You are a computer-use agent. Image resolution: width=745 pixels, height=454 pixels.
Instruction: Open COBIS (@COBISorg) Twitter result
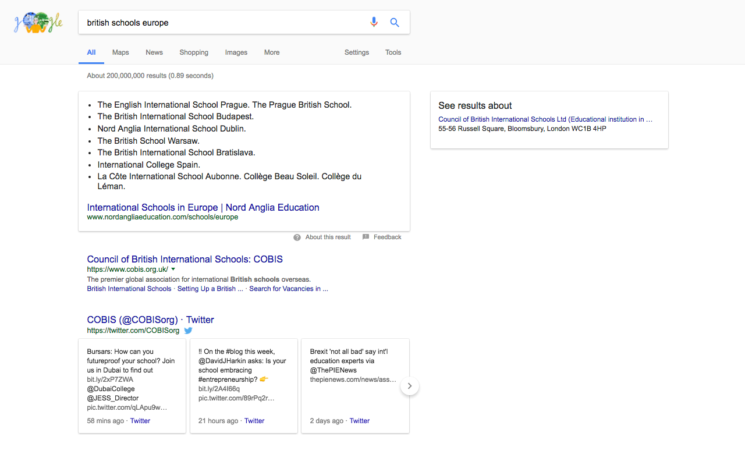pyautogui.click(x=151, y=320)
